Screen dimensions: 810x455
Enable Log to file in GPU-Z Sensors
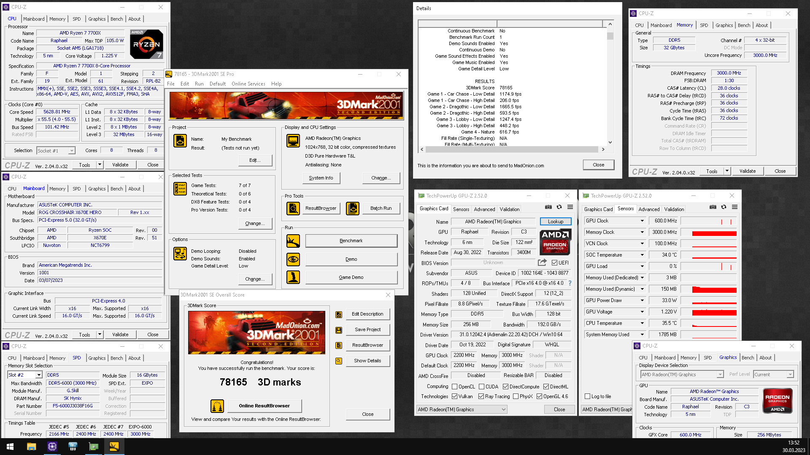point(588,396)
